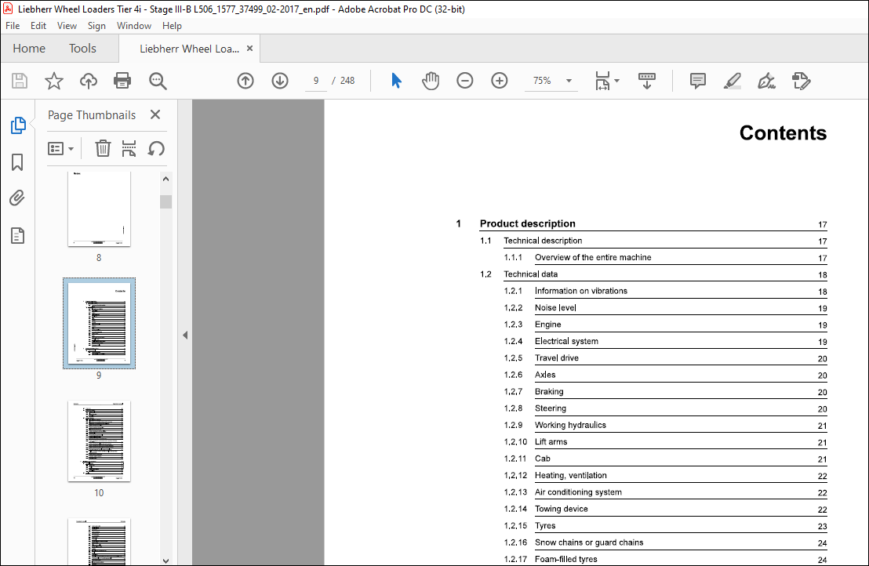Open the Window menu
869x566 pixels.
(133, 25)
